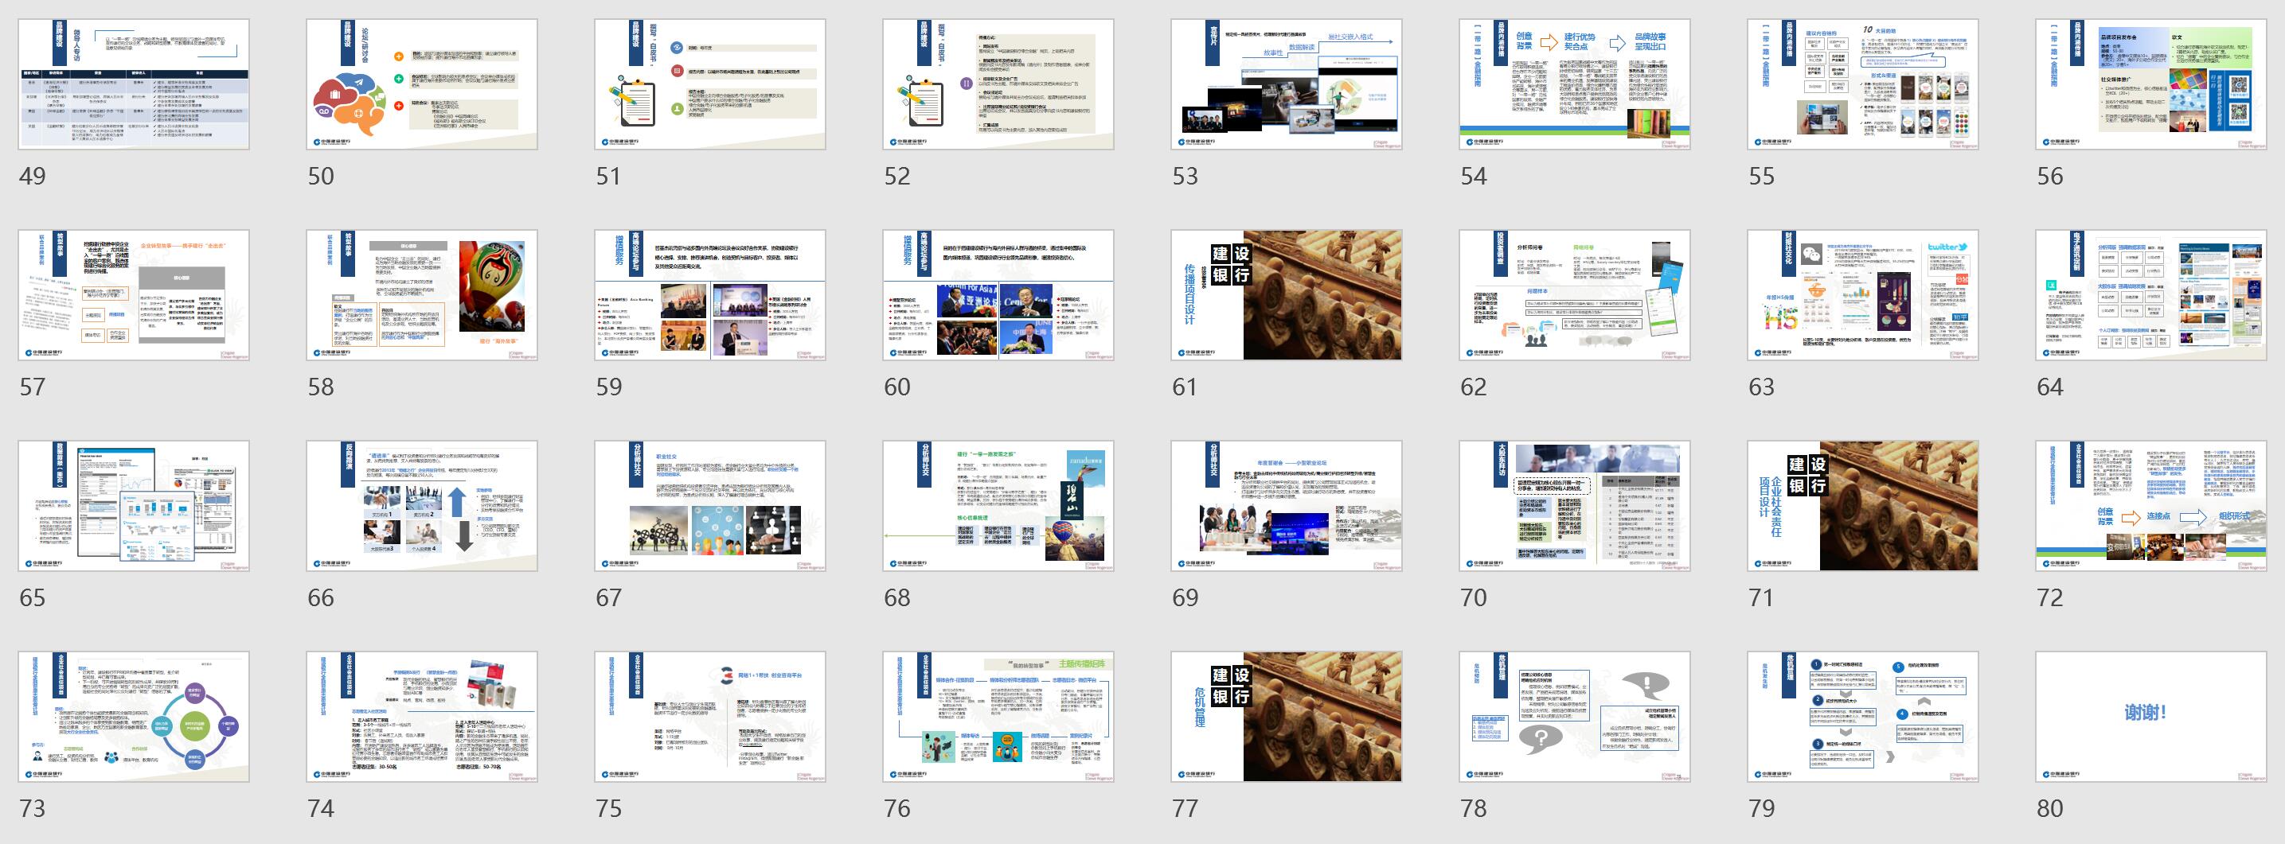Image resolution: width=2285 pixels, height=844 pixels.
Task: Select slide 55 thumbnail
Action: tap(1864, 84)
